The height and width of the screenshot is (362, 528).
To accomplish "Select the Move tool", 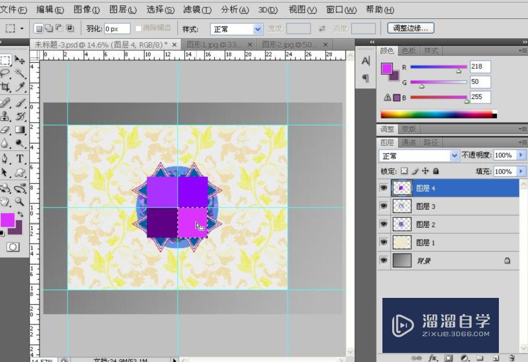I will [20, 60].
